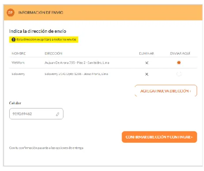This screenshot has width=204, height=171.
Task: Click the pencil edit icon in phone field
Action: pos(57,114)
